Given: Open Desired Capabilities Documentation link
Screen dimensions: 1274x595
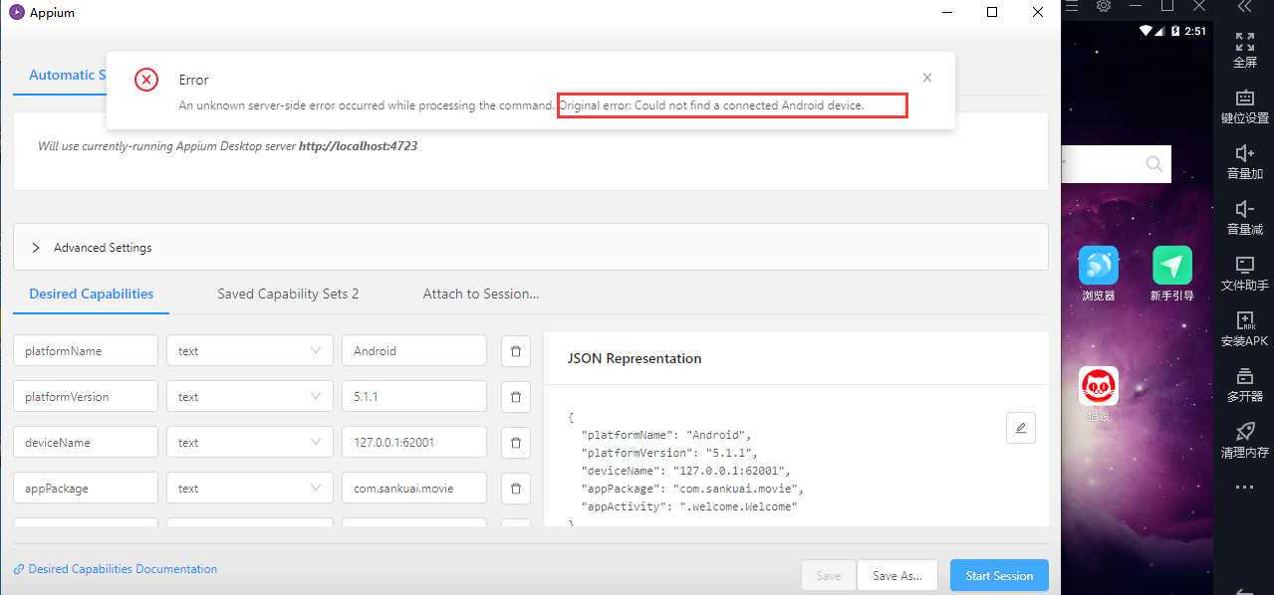Looking at the screenshot, I should 122,569.
